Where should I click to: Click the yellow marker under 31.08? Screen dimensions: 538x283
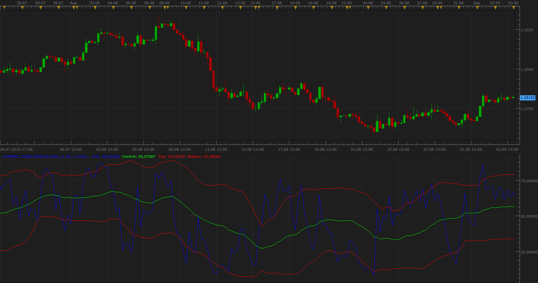pos(459,8)
